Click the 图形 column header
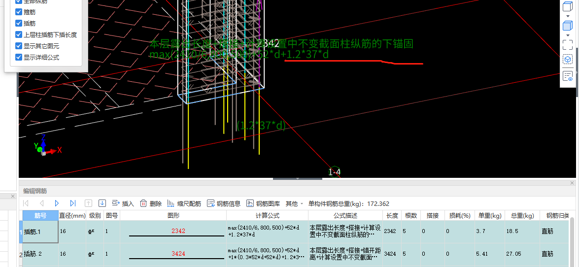Viewport: 579px width, 267px height. 173,216
